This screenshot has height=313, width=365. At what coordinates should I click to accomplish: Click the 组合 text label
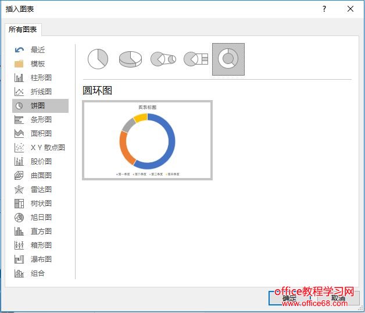[38, 273]
